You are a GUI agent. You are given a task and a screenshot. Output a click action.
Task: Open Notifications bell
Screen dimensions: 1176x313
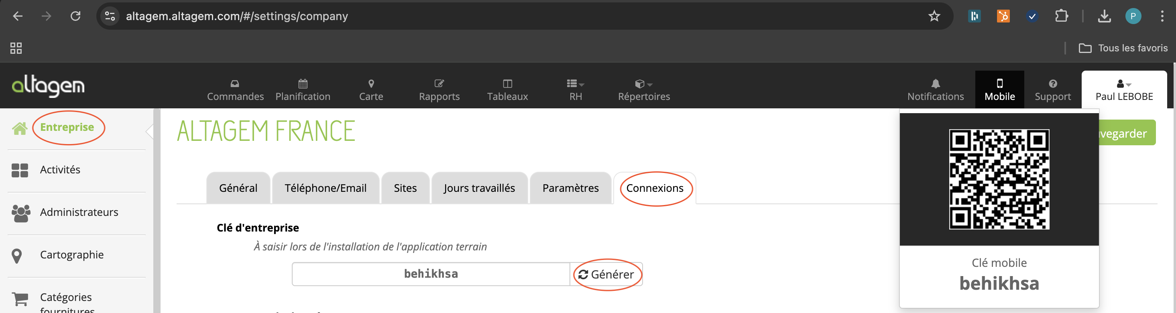point(935,90)
